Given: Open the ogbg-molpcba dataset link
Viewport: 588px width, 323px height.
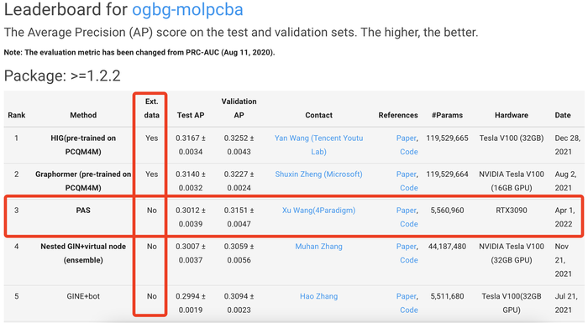Looking at the screenshot, I should [187, 9].
